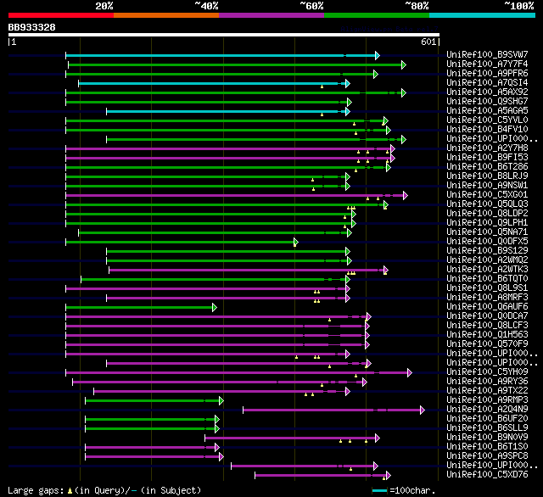The height and width of the screenshot is (497, 543).
Task: Pick the UniRef100_B9S129 label
Action: coord(487,251)
